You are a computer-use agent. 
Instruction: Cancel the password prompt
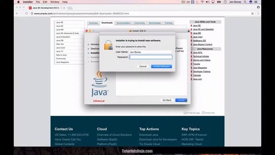coord(143,66)
